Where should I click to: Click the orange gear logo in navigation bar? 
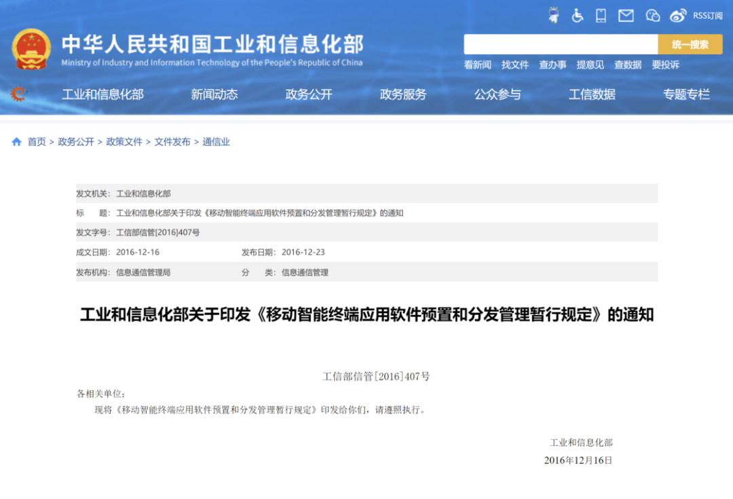click(x=19, y=94)
